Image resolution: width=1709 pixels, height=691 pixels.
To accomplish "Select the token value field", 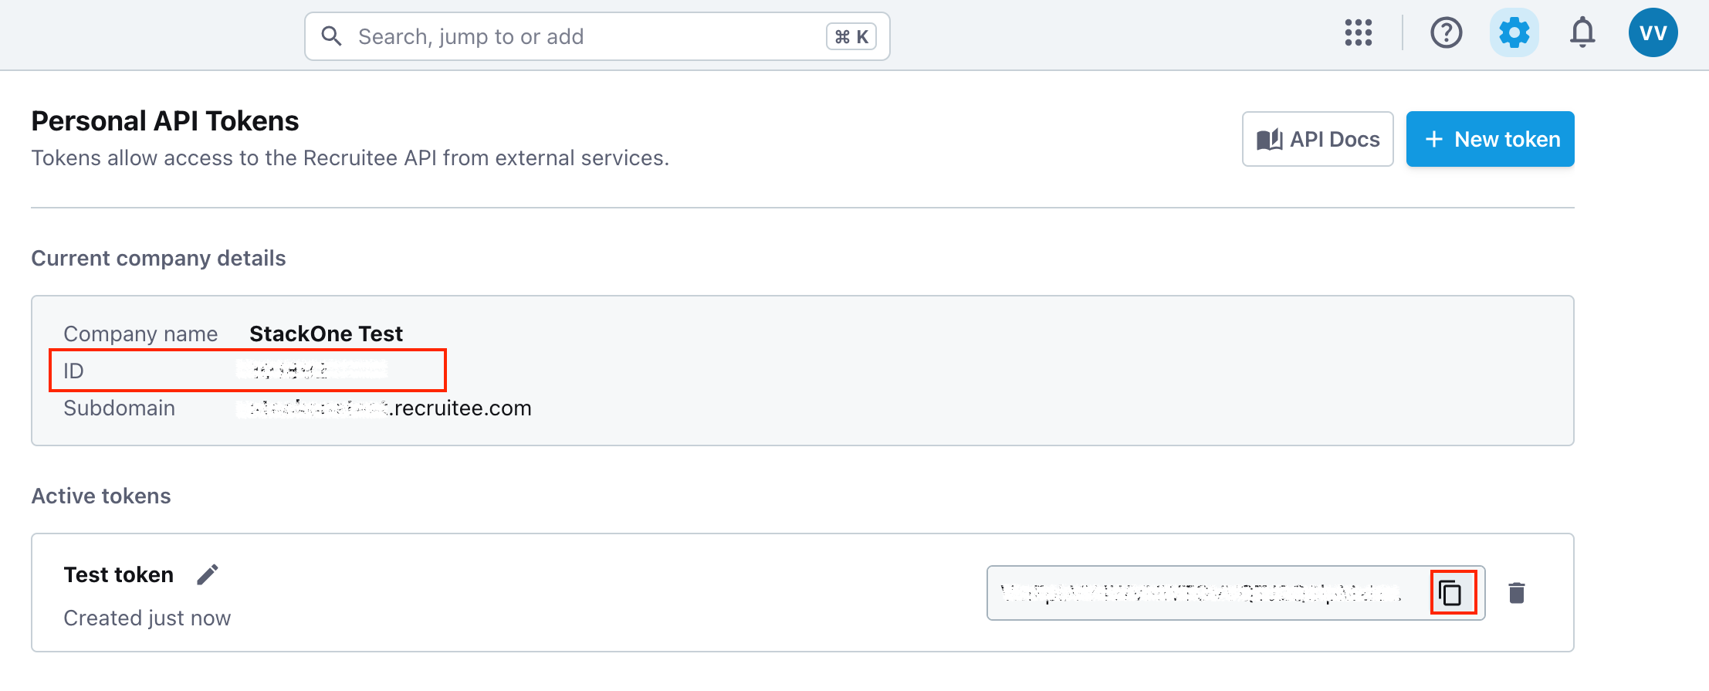I will tap(1204, 593).
